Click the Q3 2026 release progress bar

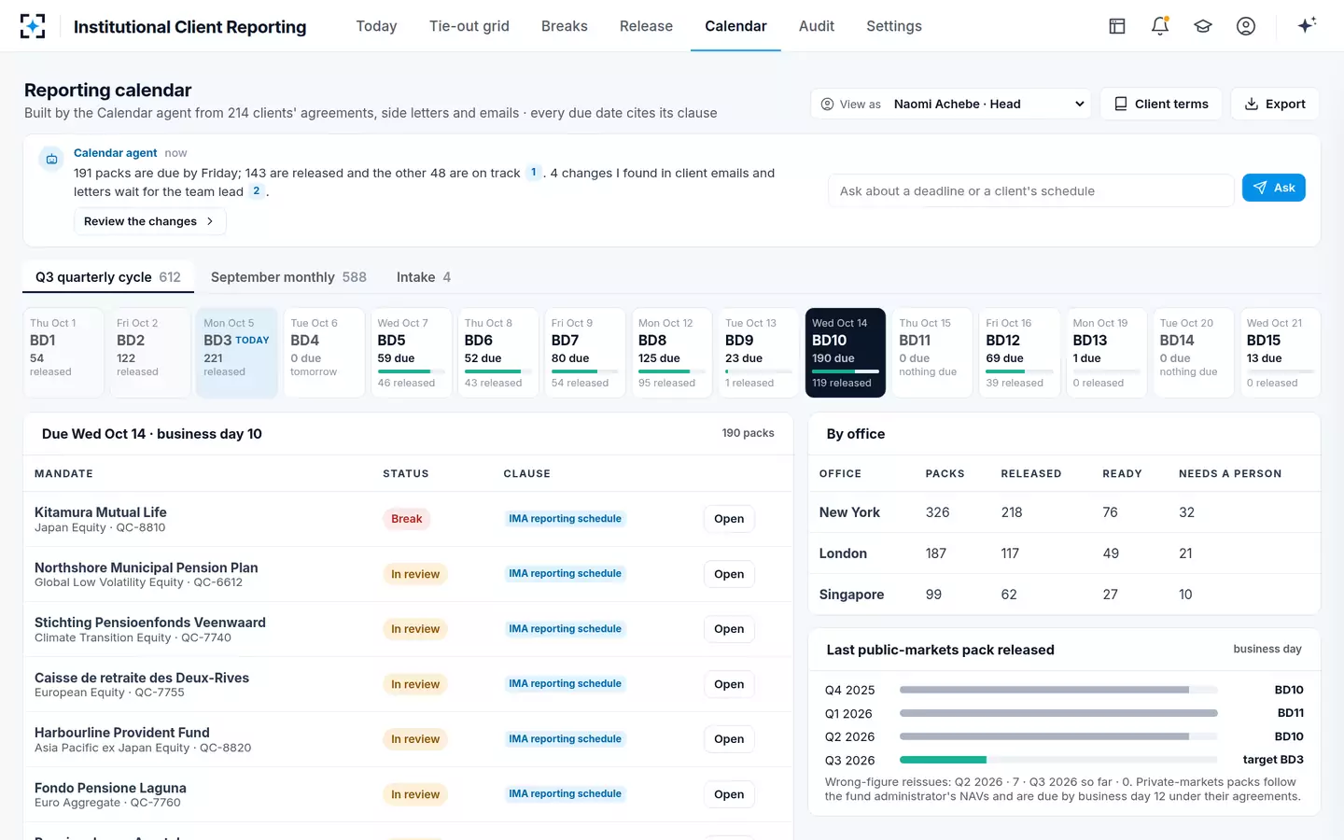[x=1058, y=760]
